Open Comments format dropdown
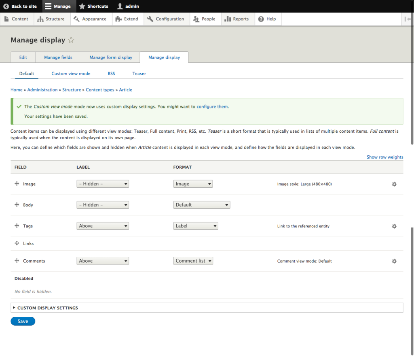 193,261
